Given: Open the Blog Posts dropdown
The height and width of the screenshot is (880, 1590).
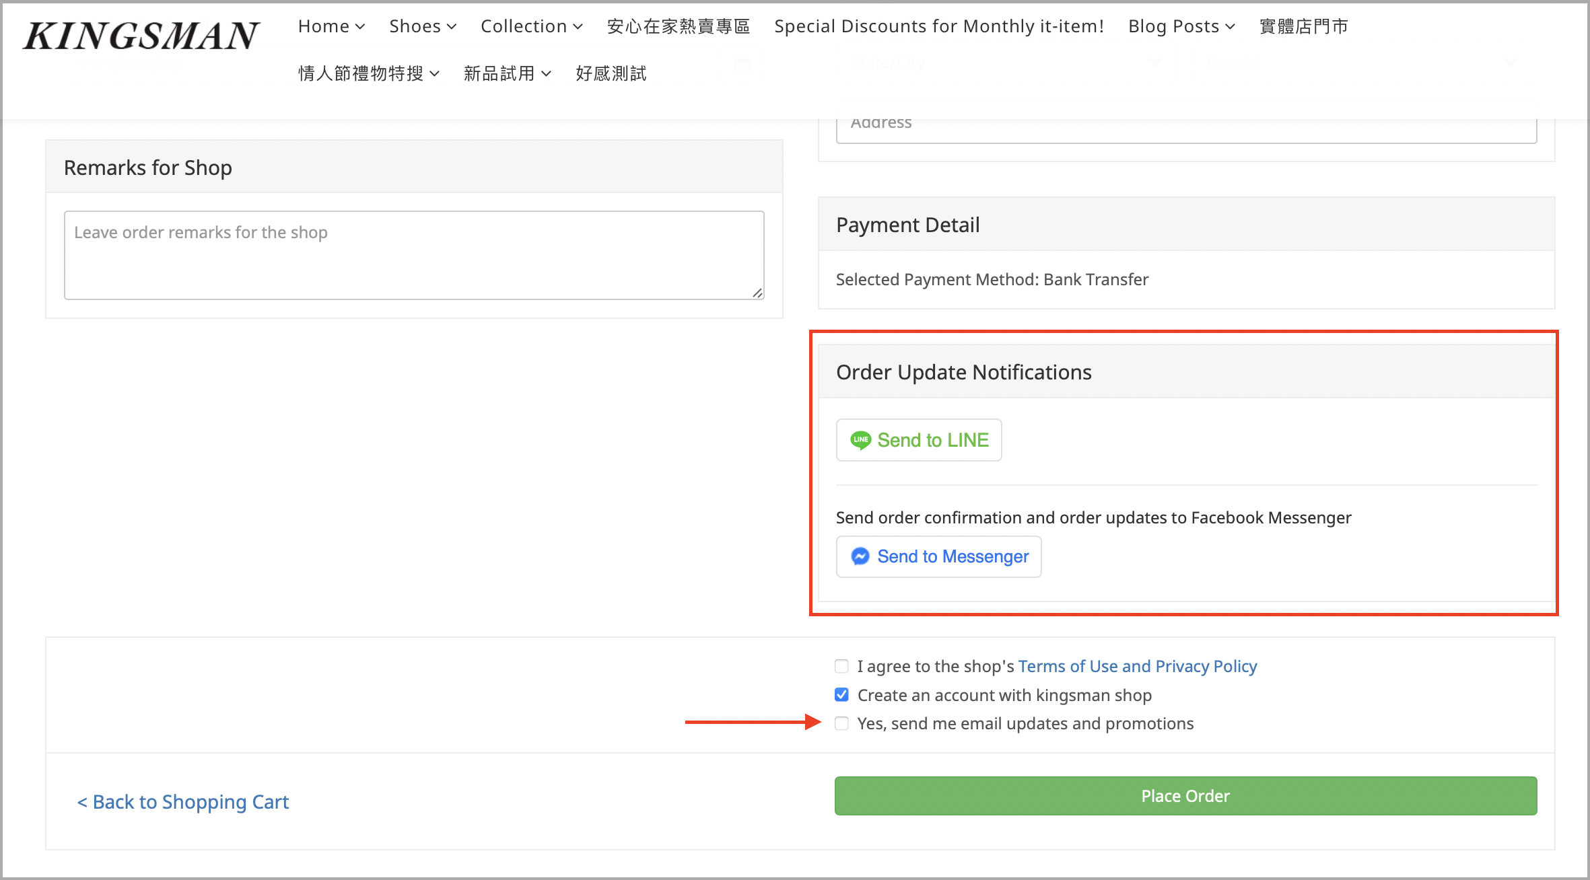Looking at the screenshot, I should pos(1181,26).
